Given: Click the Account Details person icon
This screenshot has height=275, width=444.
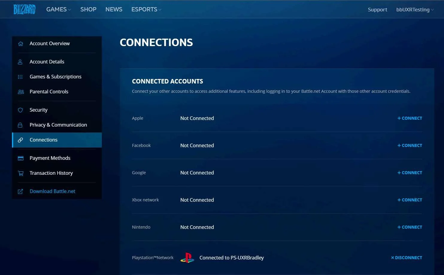Looking at the screenshot, I should click(20, 62).
